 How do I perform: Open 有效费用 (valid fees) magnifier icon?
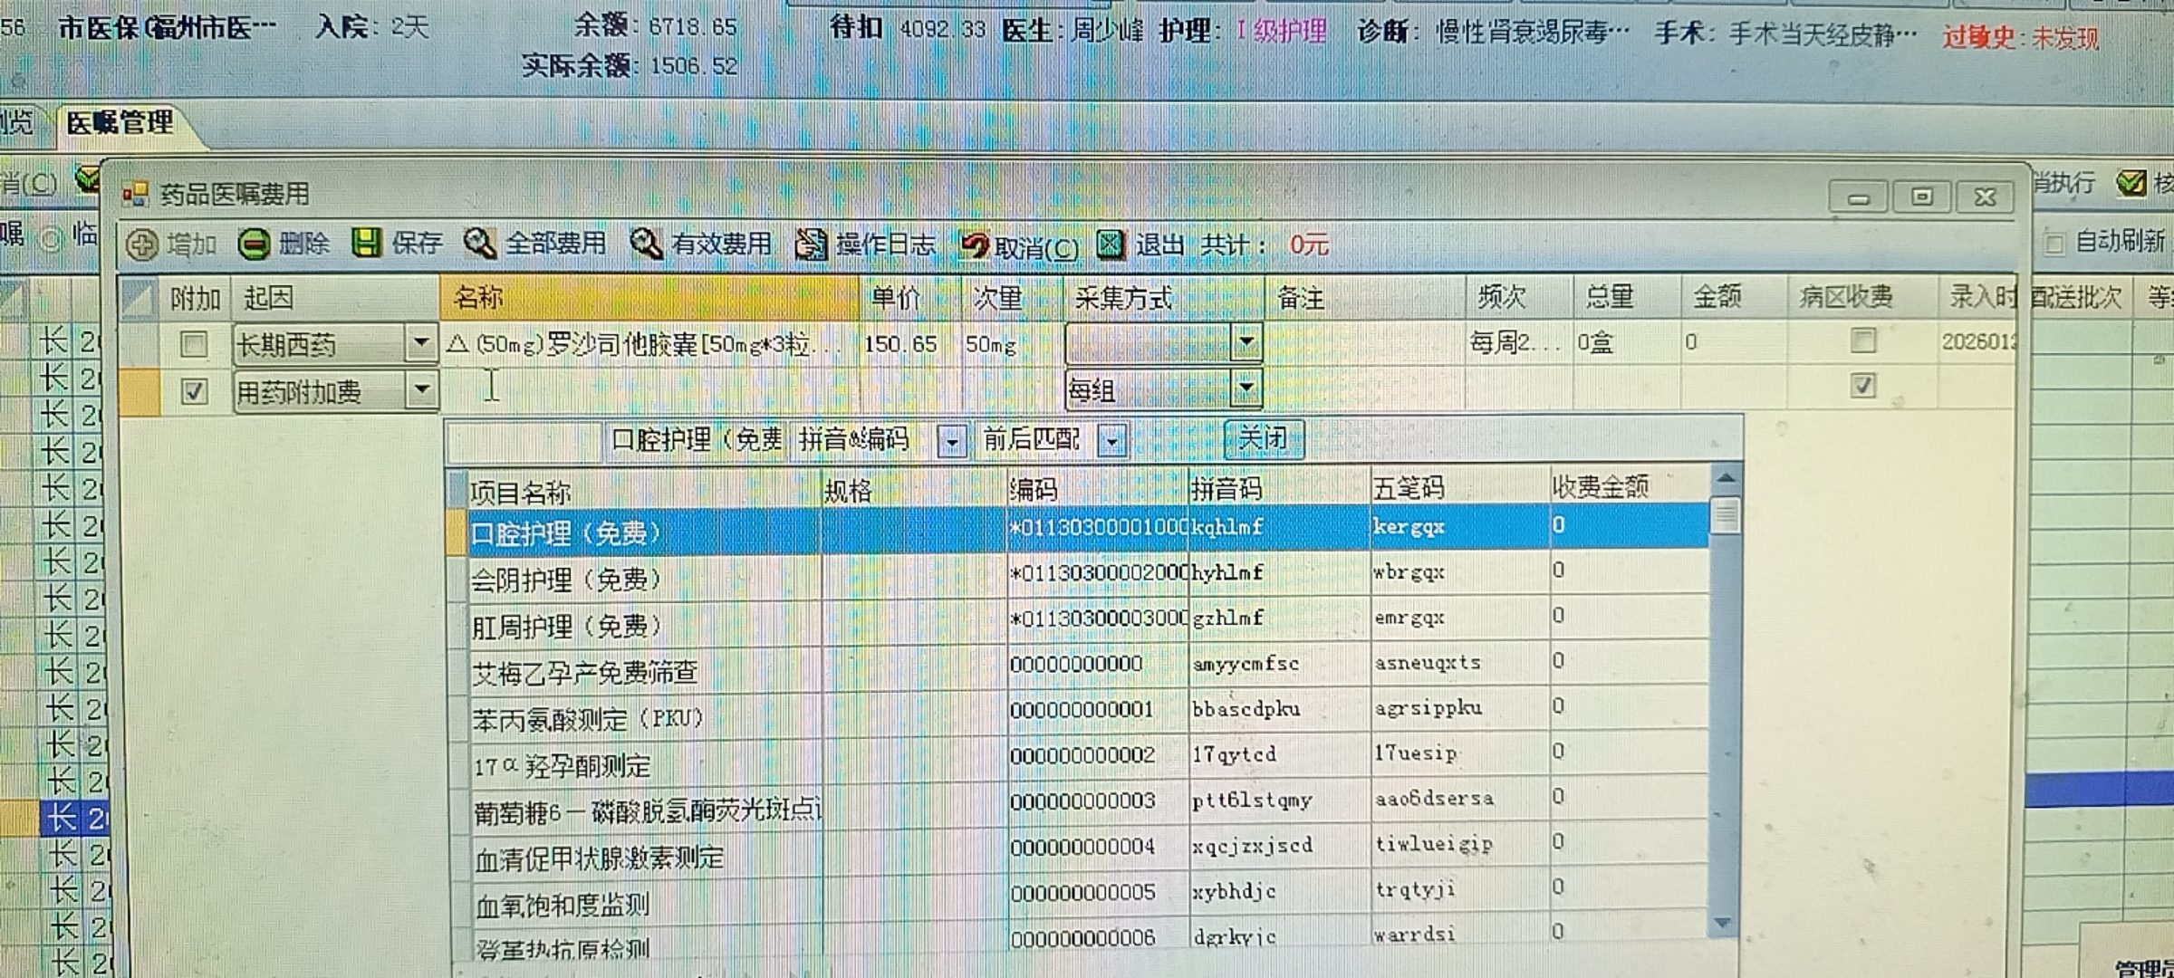(646, 243)
